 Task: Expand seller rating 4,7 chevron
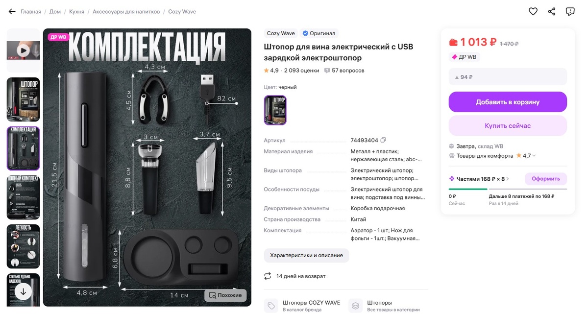534,156
